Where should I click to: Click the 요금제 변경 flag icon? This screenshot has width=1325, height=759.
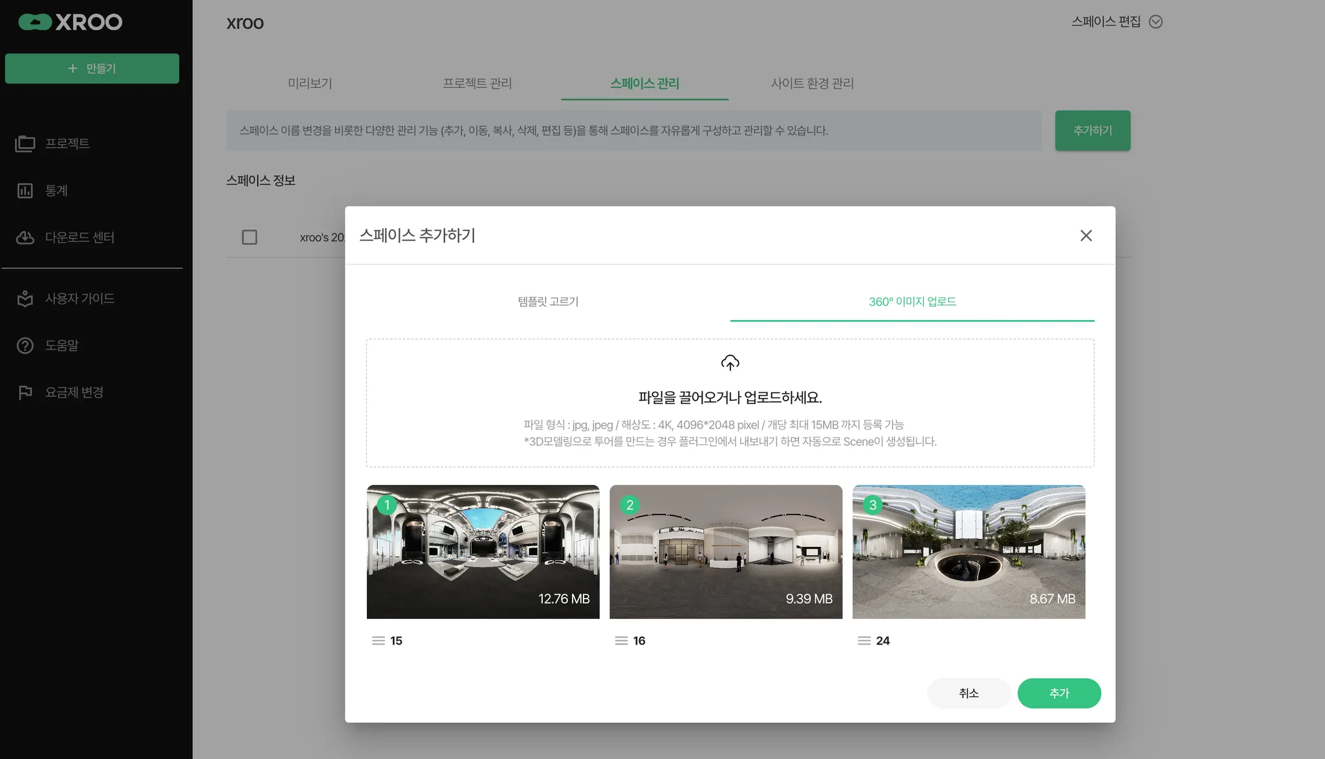(x=25, y=392)
